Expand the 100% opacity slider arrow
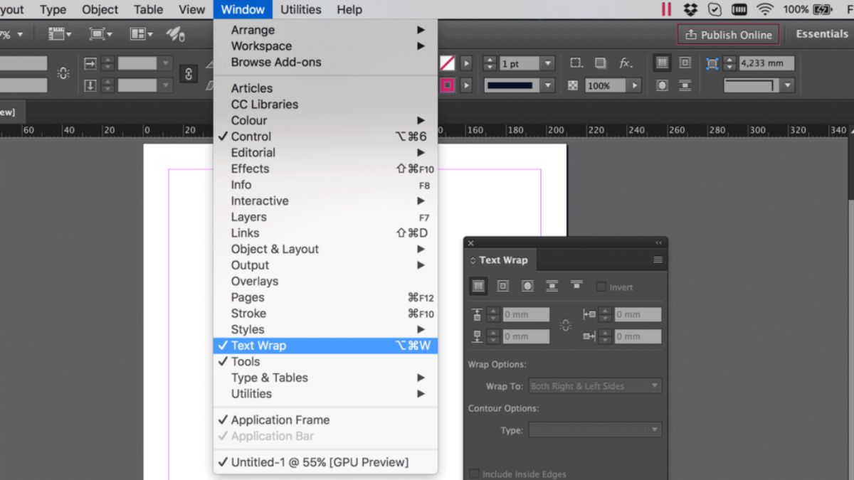Viewport: 854px width, 480px height. (633, 85)
